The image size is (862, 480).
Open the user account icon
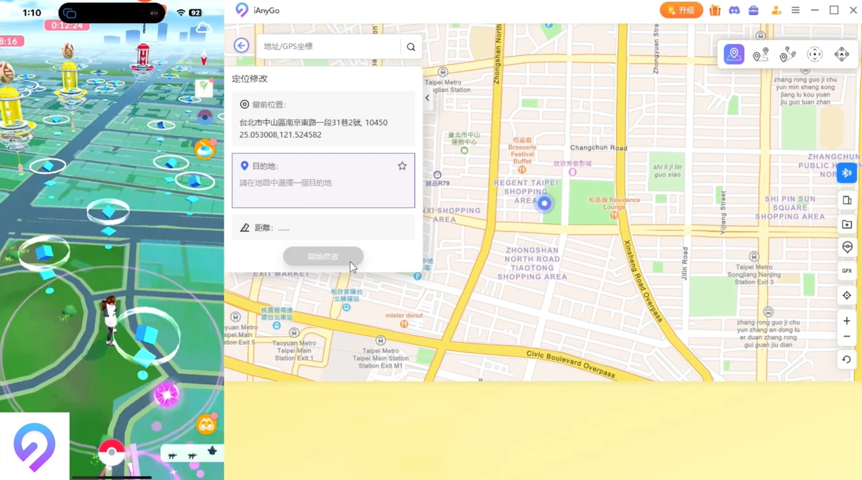[776, 10]
